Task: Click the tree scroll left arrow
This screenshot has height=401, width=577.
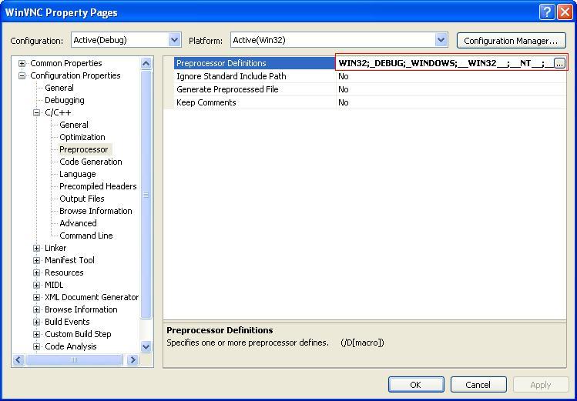Action: coord(18,360)
